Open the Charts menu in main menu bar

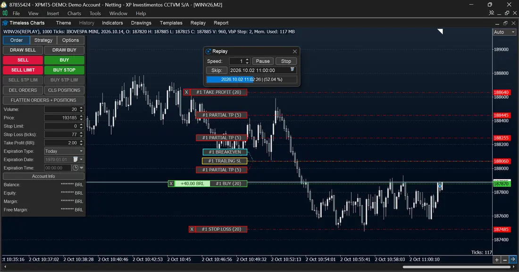tap(74, 14)
